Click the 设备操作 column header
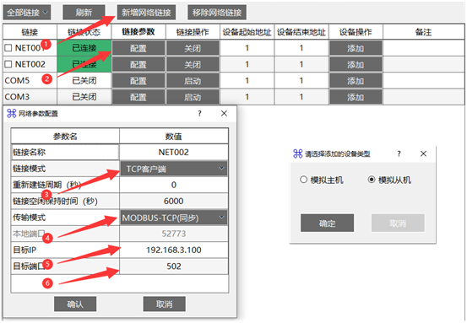This screenshot has width=467, height=323. pyautogui.click(x=356, y=31)
